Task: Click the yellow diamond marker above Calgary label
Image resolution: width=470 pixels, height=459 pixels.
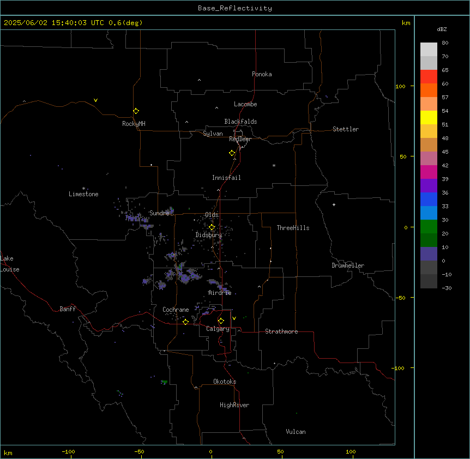Action: (x=221, y=321)
